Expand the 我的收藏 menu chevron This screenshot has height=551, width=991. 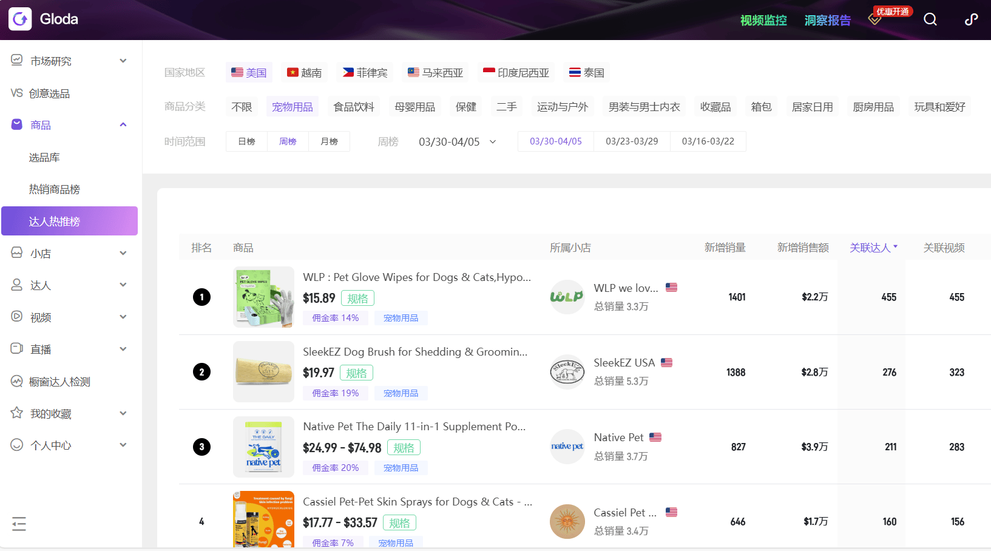click(x=123, y=413)
